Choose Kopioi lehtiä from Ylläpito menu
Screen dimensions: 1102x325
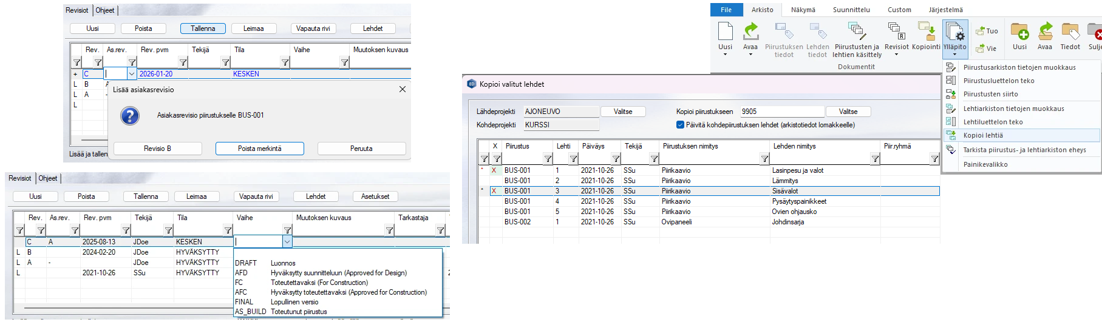(983, 135)
